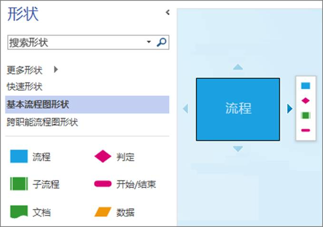Pick the orange 数据 parallelogram icon
Viewport: 323px width, 227px height.
coord(102,211)
